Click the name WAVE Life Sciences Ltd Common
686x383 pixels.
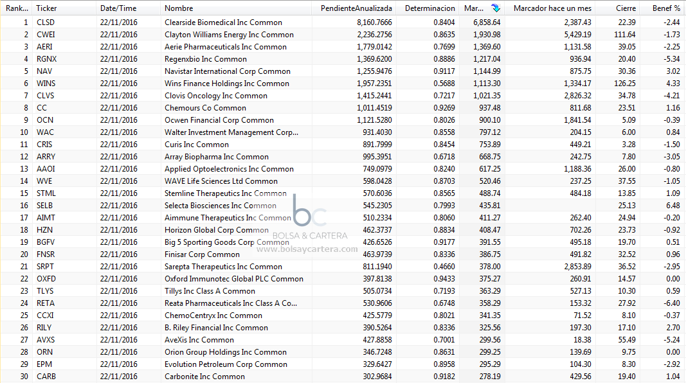click(221, 181)
